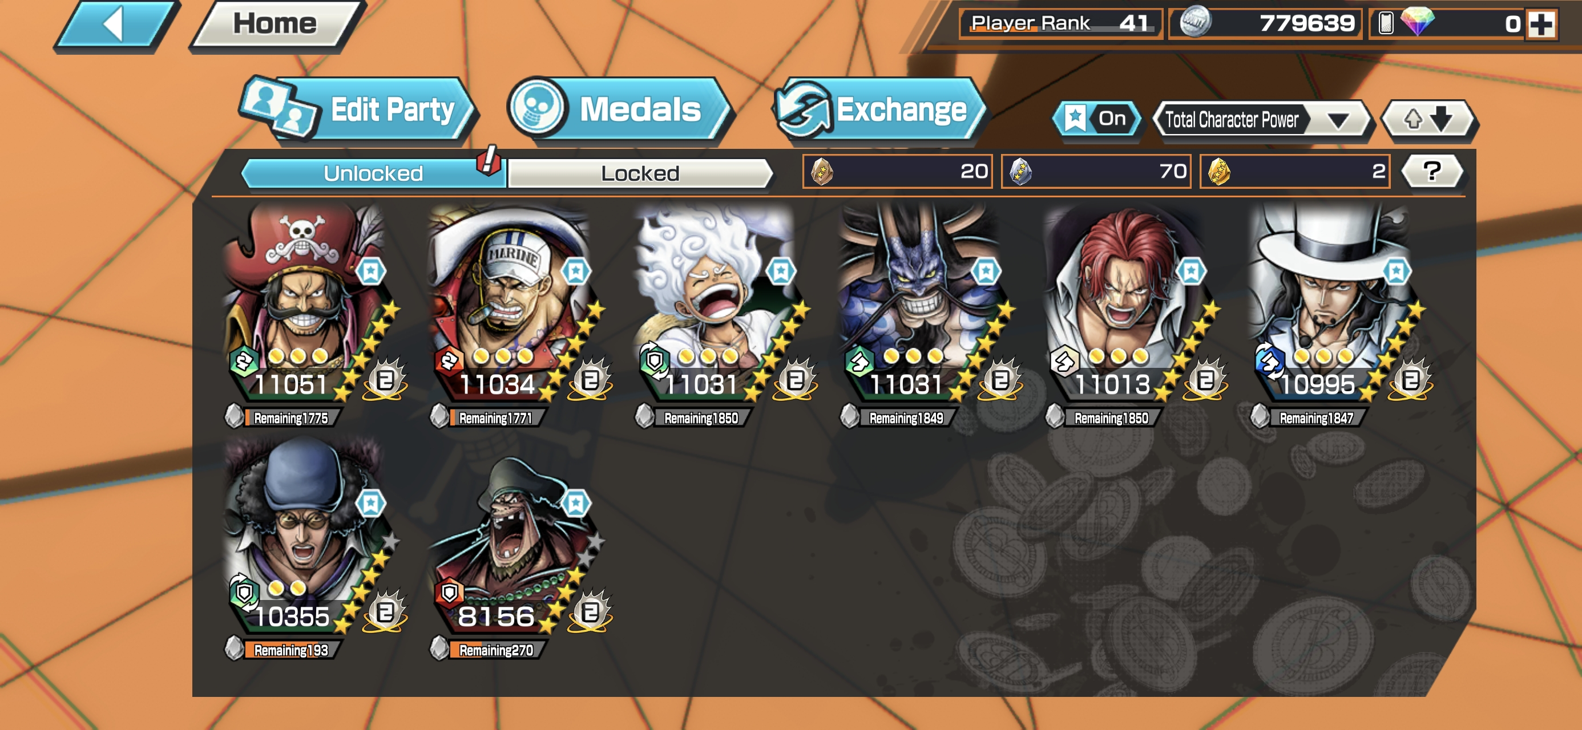Viewport: 1582px width, 730px height.
Task: Go back with the blue arrow button
Action: [x=116, y=25]
